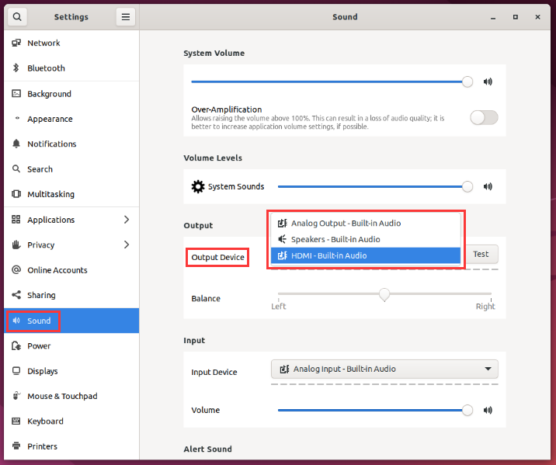Viewport: 556px width, 465px height.
Task: Click the Bluetooth icon in sidebar
Action: (16, 68)
